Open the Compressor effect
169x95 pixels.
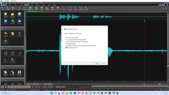pyautogui.click(x=75, y=8)
